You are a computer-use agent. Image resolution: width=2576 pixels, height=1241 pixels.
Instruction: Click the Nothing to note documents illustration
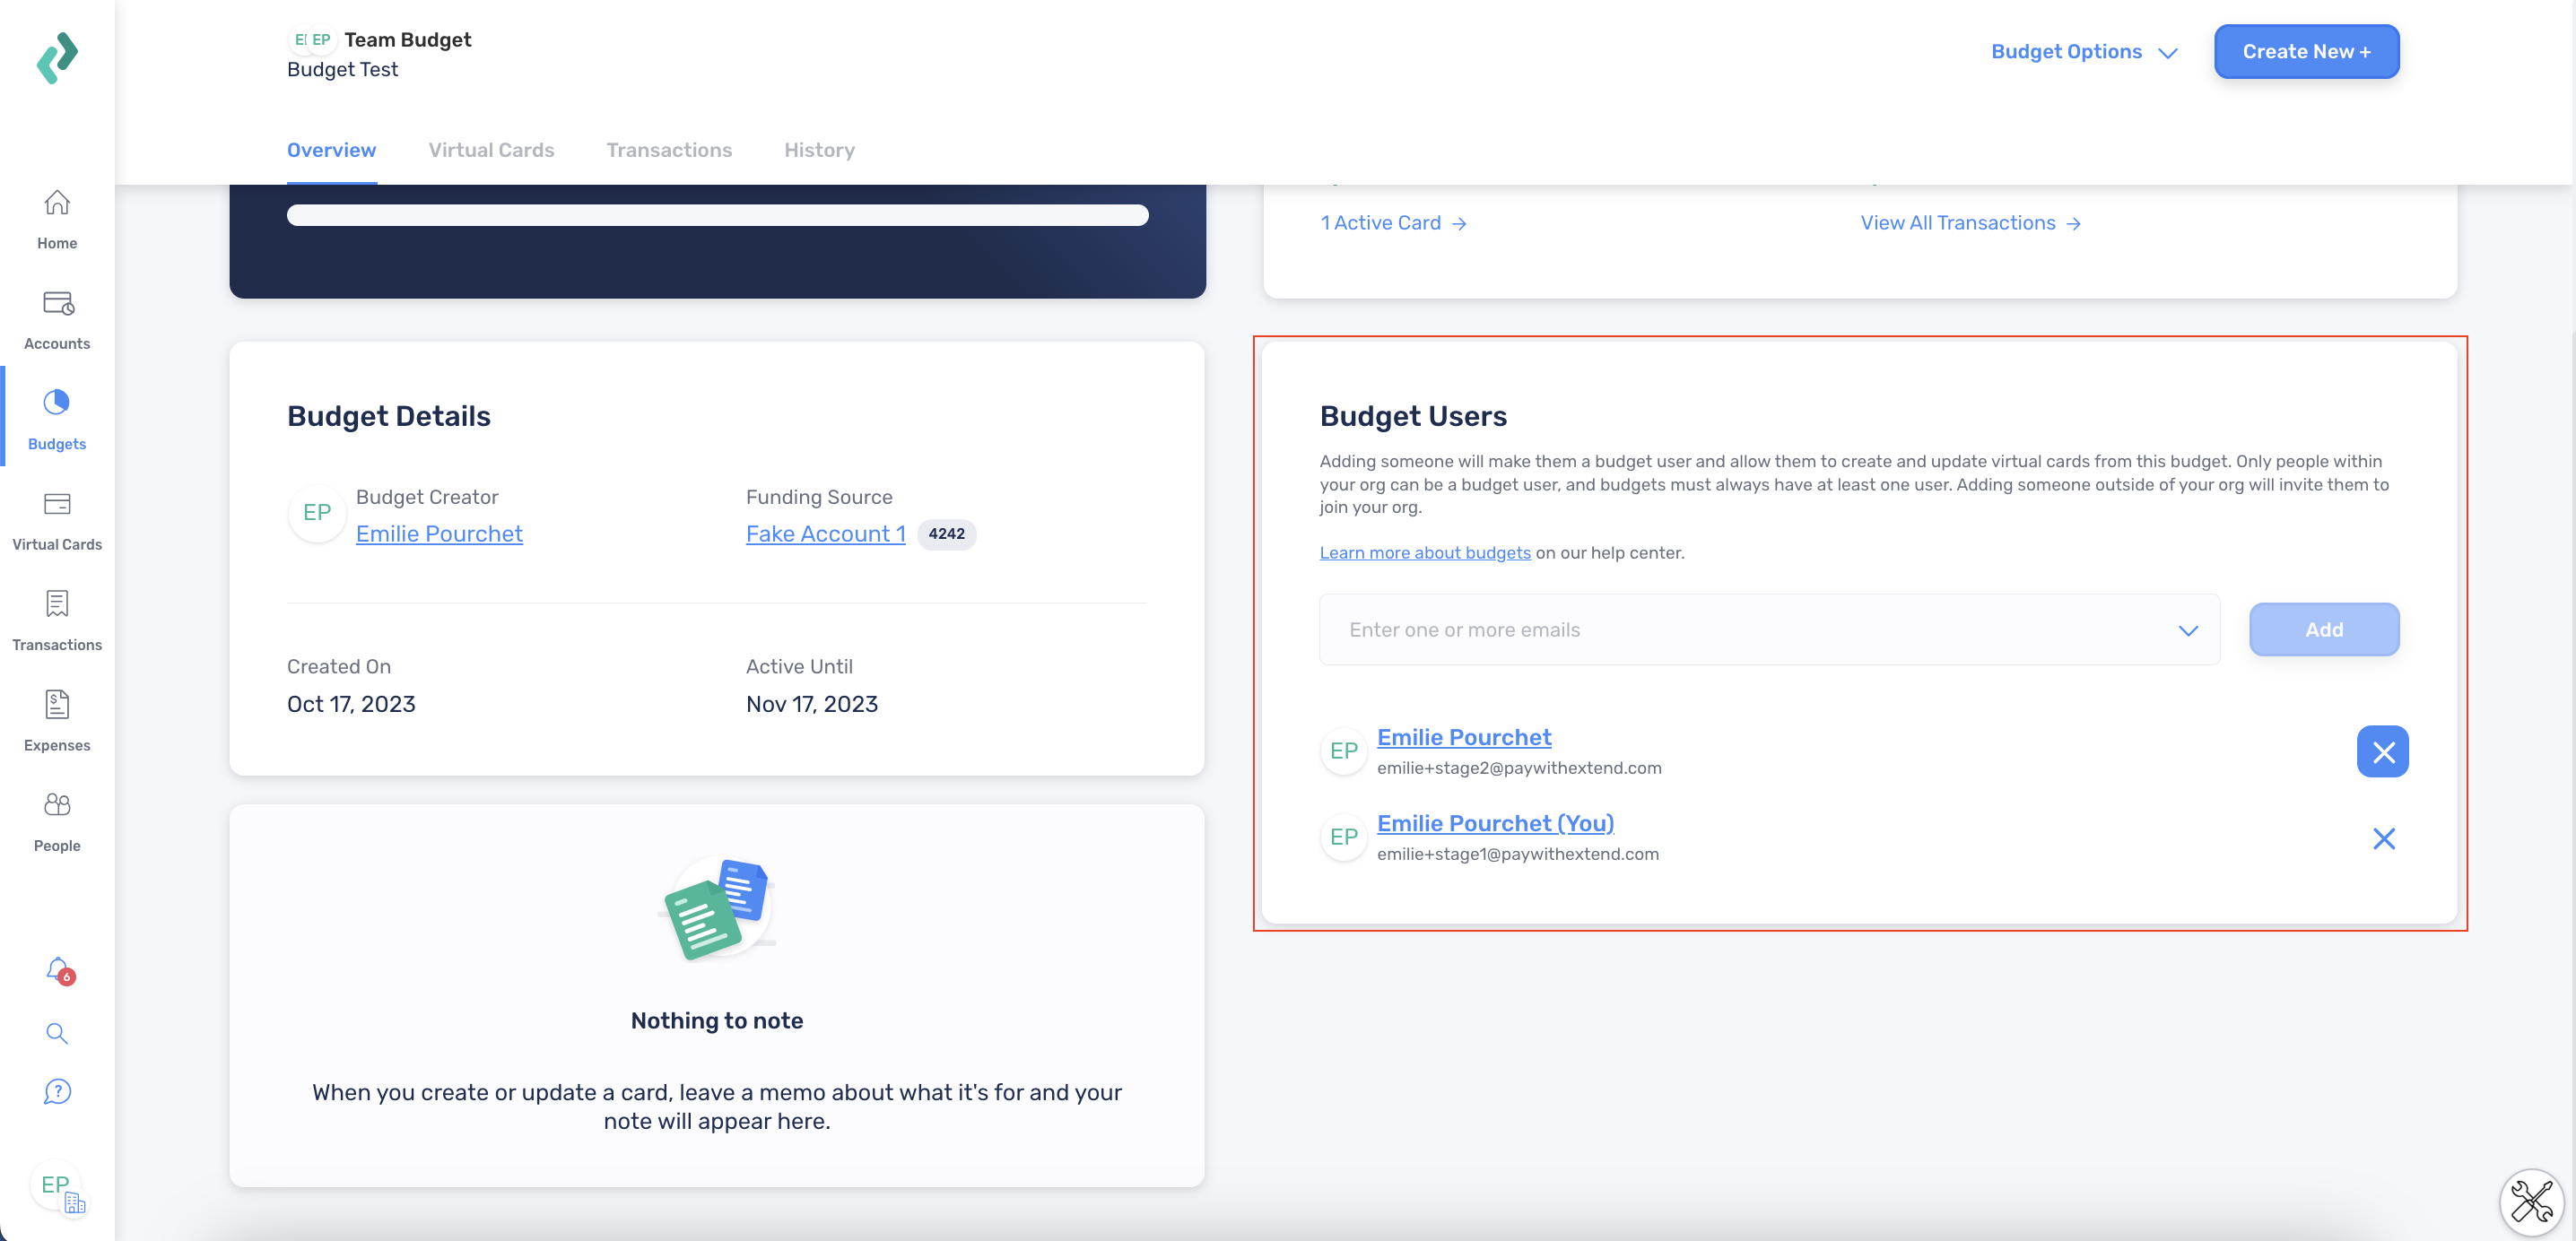point(718,909)
